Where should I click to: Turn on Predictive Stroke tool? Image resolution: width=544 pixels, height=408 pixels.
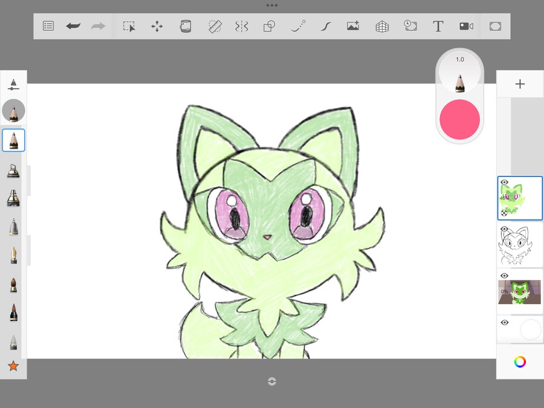297,27
